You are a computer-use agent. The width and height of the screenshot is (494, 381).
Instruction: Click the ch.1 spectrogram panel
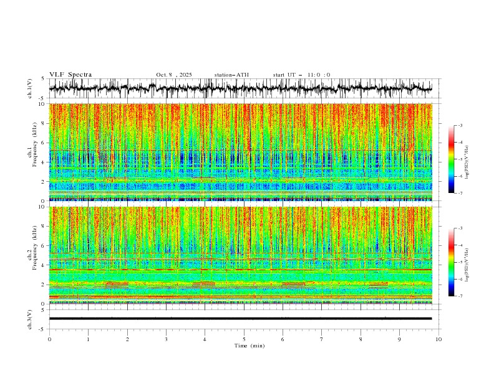pyautogui.click(x=240, y=152)
